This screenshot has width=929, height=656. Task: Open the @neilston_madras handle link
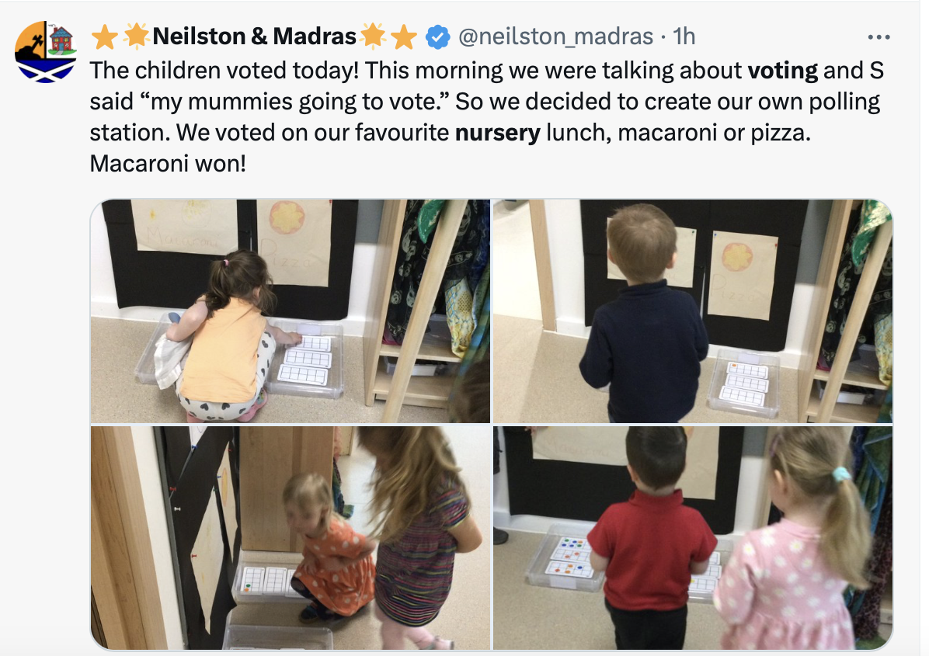(x=555, y=36)
